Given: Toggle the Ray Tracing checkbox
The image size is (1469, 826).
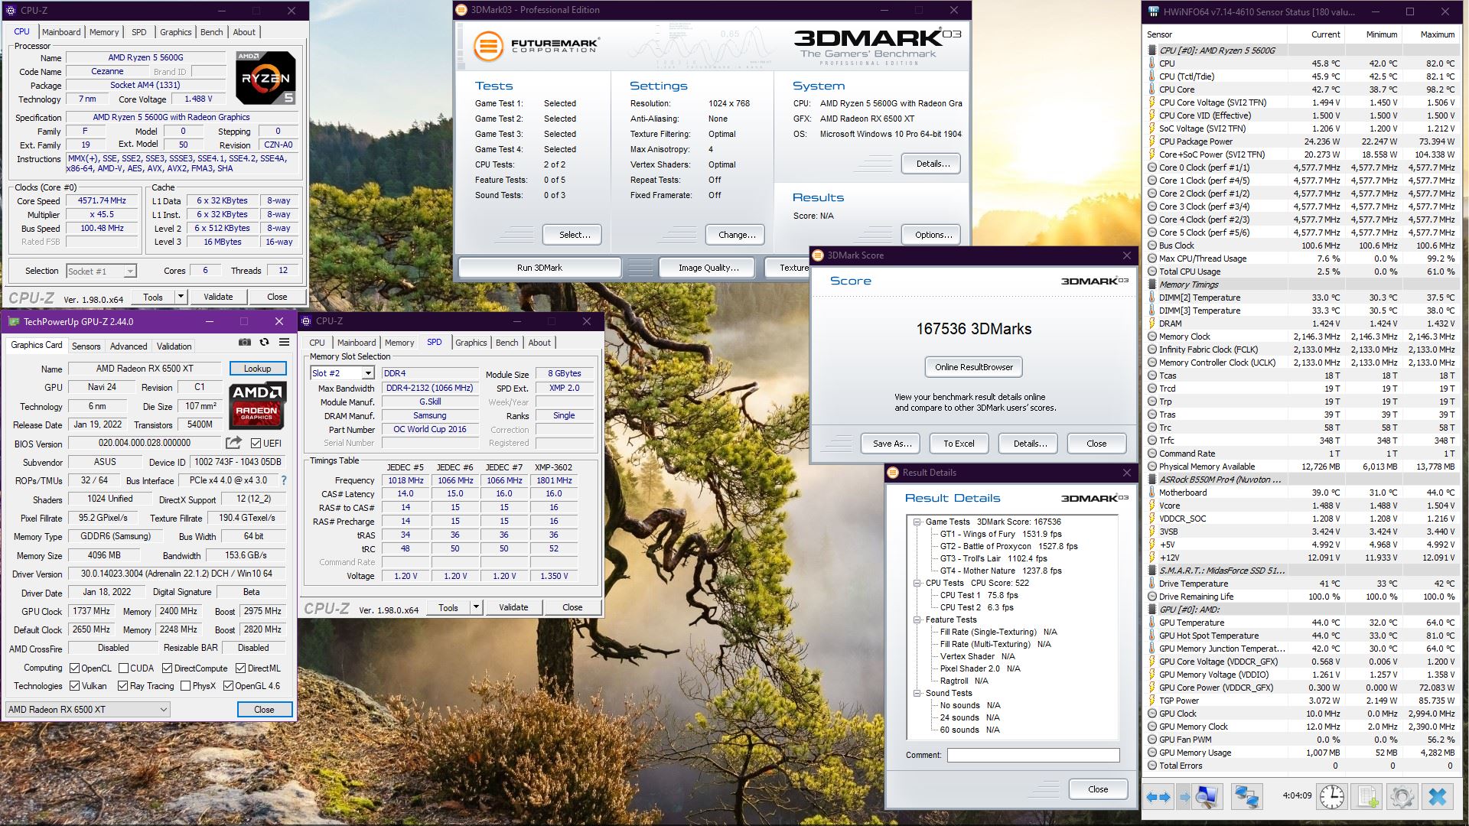Looking at the screenshot, I should [x=122, y=686].
